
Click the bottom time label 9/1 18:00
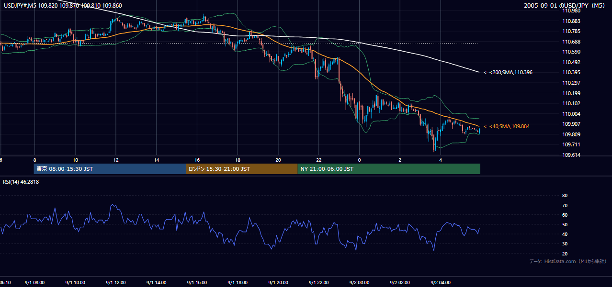(x=238, y=283)
